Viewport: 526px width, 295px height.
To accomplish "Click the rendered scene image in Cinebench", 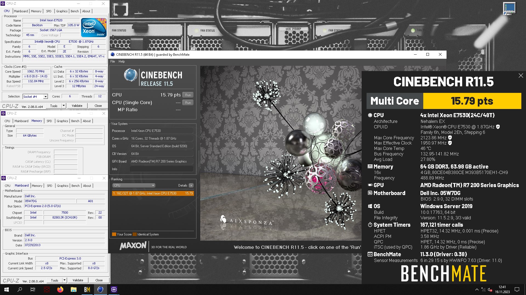I will coord(281,153).
